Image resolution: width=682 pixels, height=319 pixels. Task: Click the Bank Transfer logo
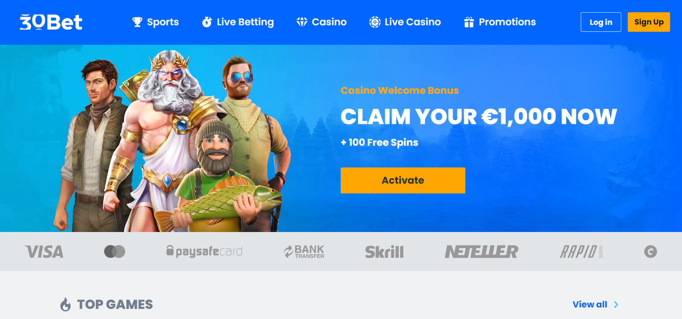point(304,251)
